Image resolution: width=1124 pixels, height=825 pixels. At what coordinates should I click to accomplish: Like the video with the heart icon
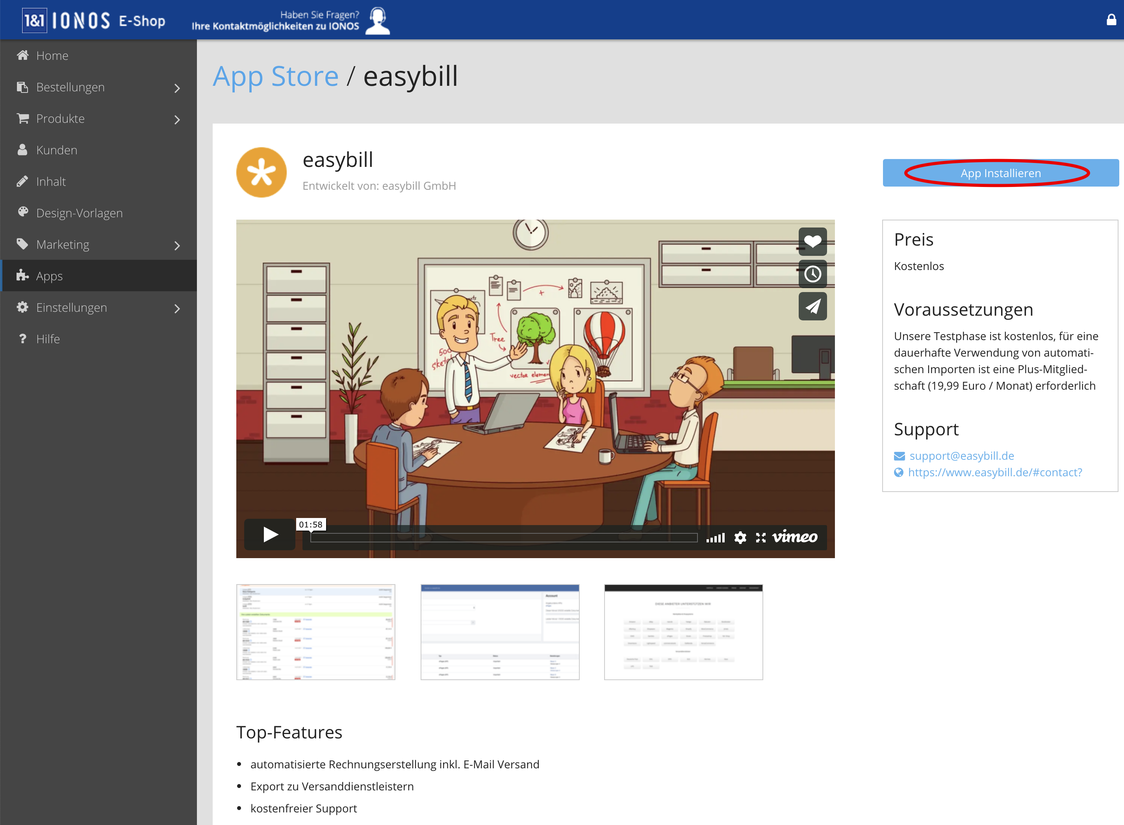pyautogui.click(x=813, y=241)
